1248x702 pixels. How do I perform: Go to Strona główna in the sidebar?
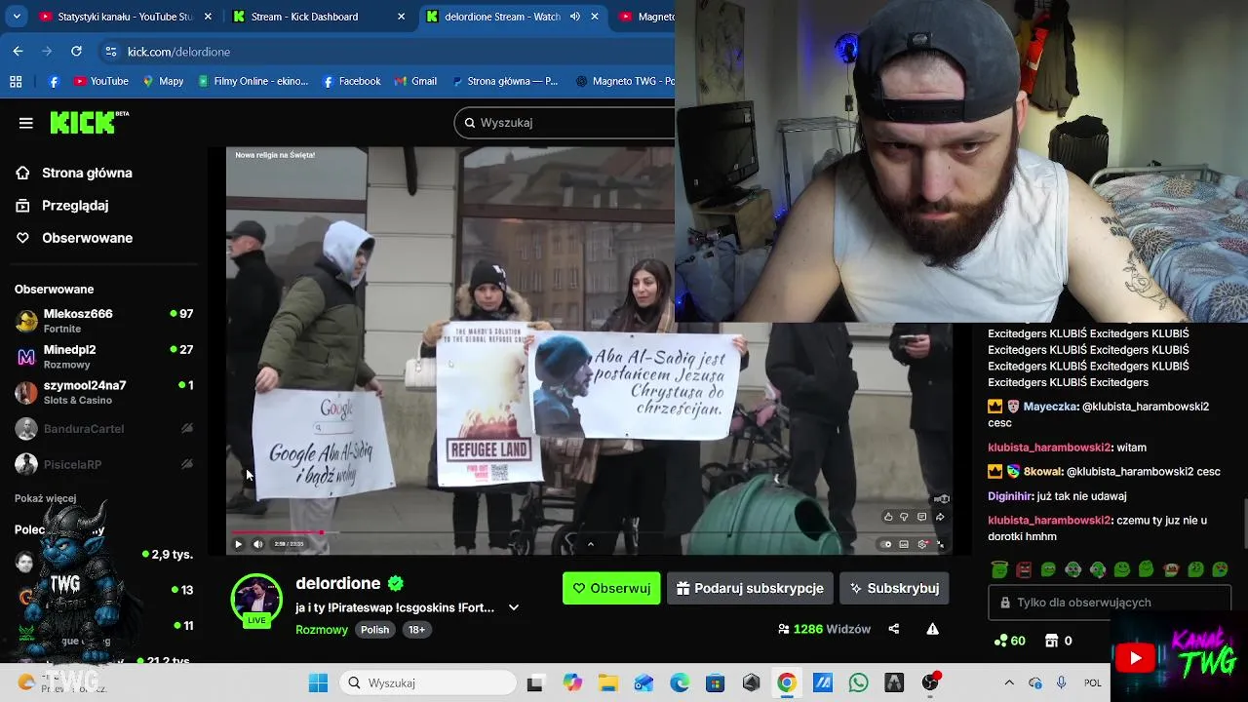tap(87, 173)
